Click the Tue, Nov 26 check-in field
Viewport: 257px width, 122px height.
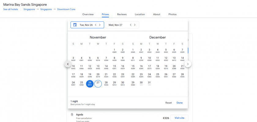point(87,25)
